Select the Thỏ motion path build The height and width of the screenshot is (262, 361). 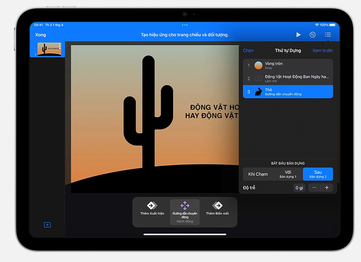coord(288,91)
